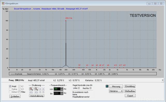This screenshot has width=166, height=102.
Task: Click the Klirrspektrum application icon in the title bar
Action: click(x=3, y=3)
